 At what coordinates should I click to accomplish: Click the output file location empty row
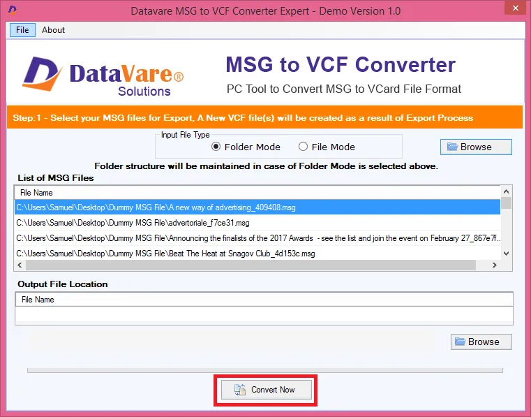(264, 314)
